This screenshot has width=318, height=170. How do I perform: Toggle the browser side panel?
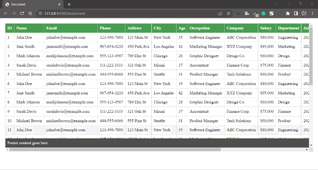(x=296, y=13)
